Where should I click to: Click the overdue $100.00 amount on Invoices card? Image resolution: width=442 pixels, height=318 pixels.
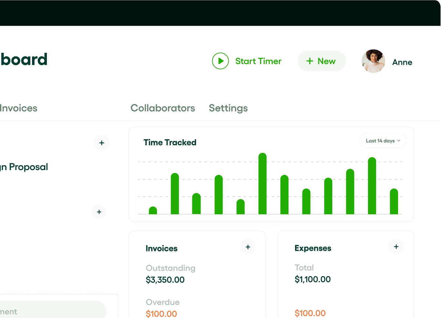(x=161, y=313)
